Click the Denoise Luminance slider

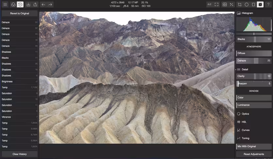pos(254,105)
